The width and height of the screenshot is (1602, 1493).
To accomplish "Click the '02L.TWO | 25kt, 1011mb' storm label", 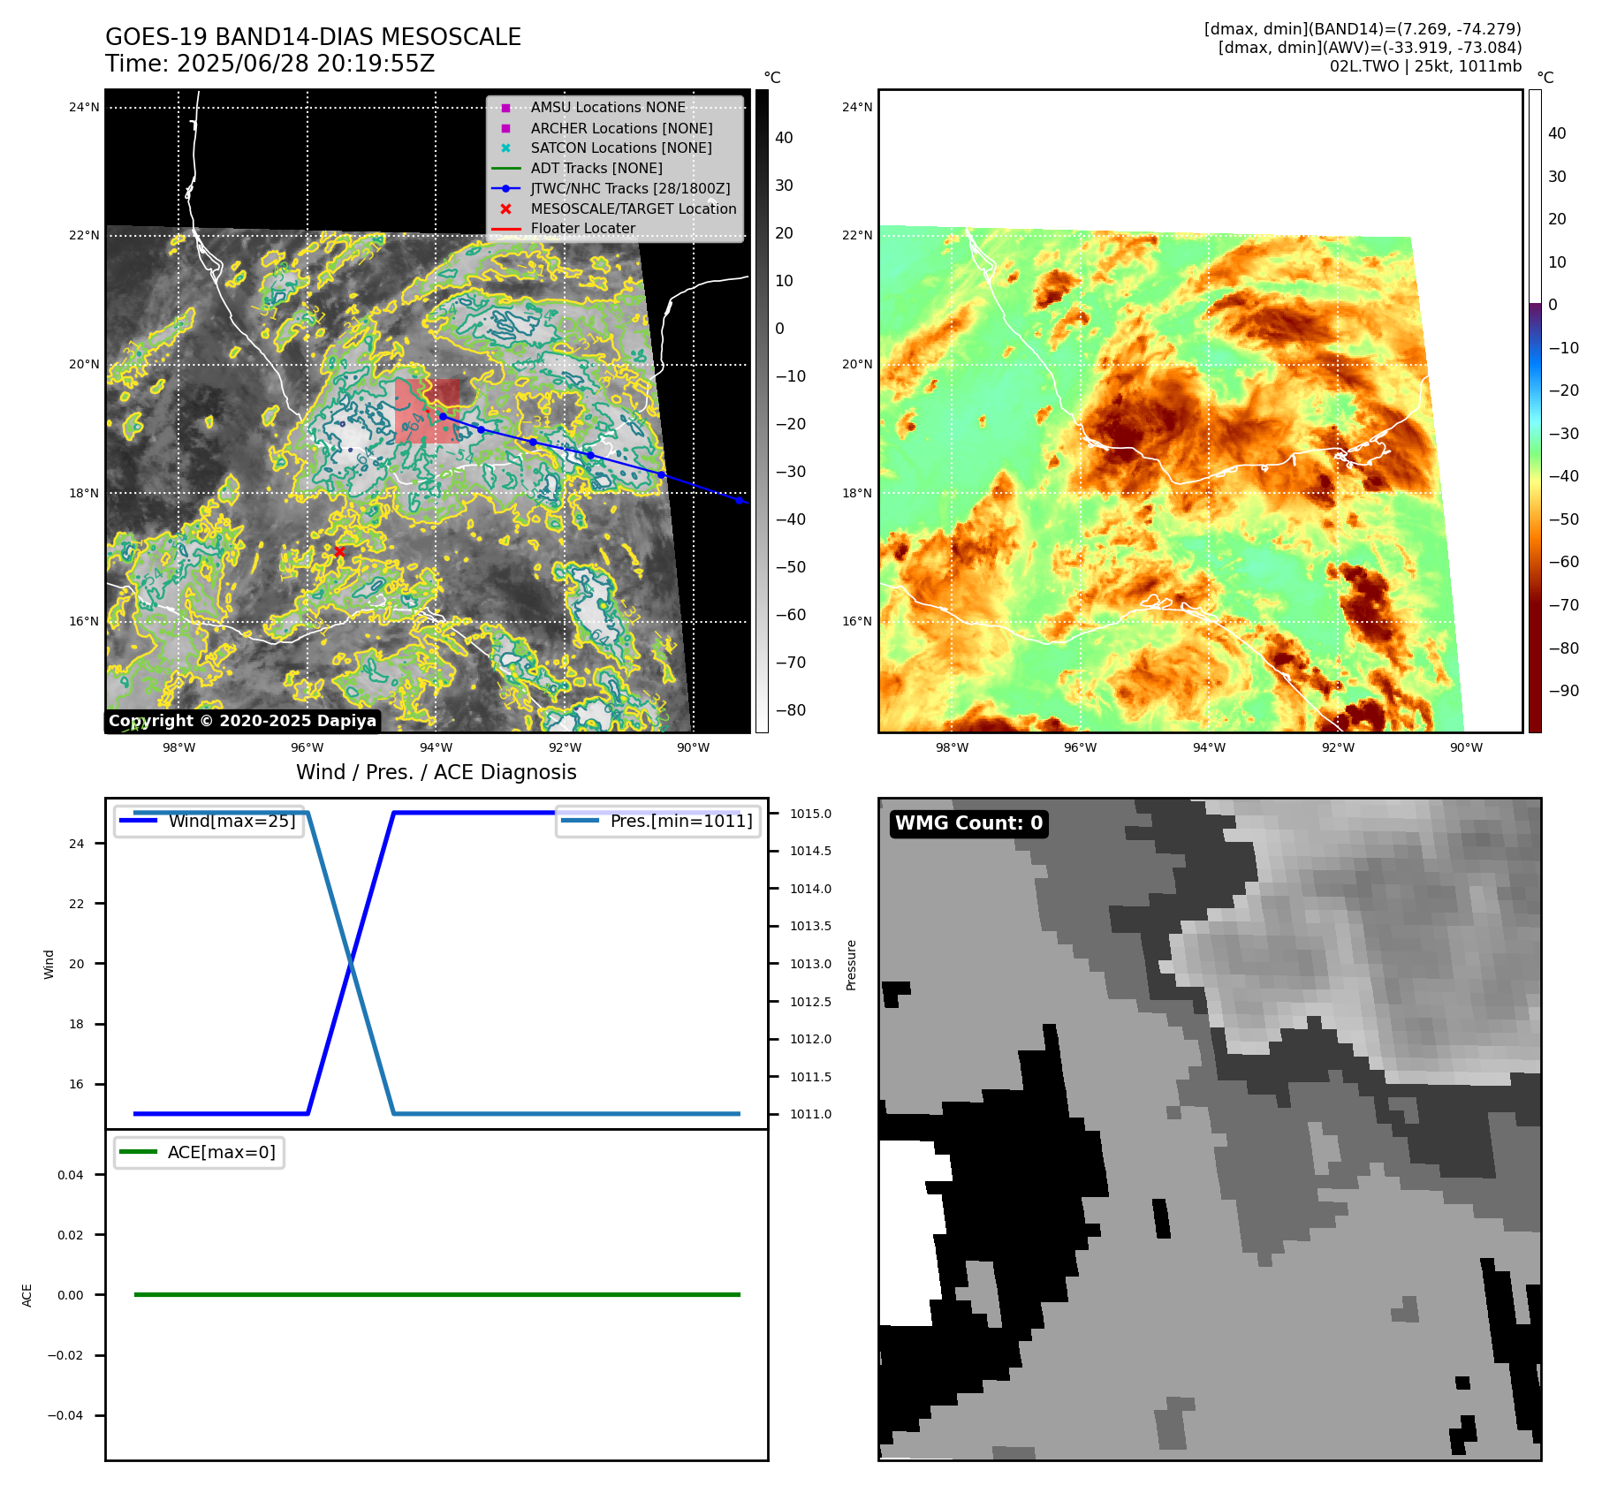I will click(x=1425, y=66).
